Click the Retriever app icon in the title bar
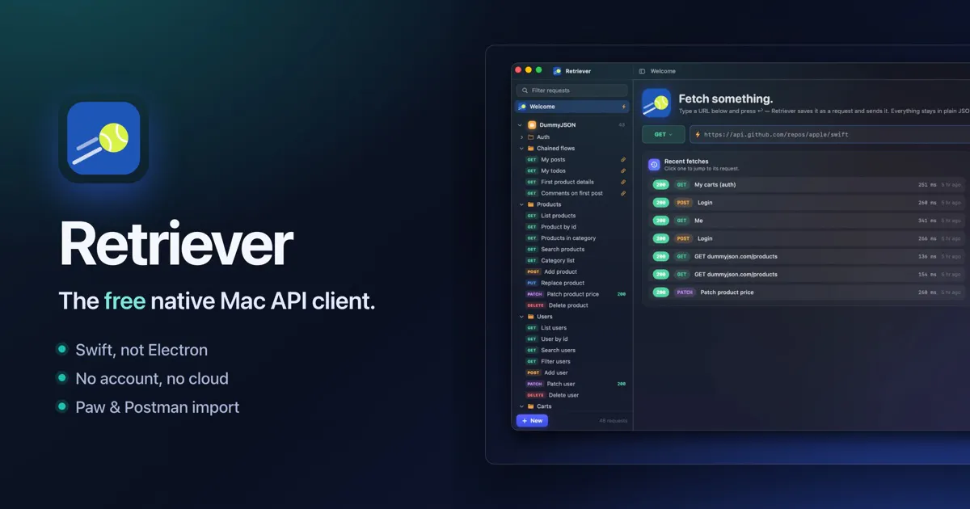This screenshot has width=970, height=509. [x=558, y=71]
